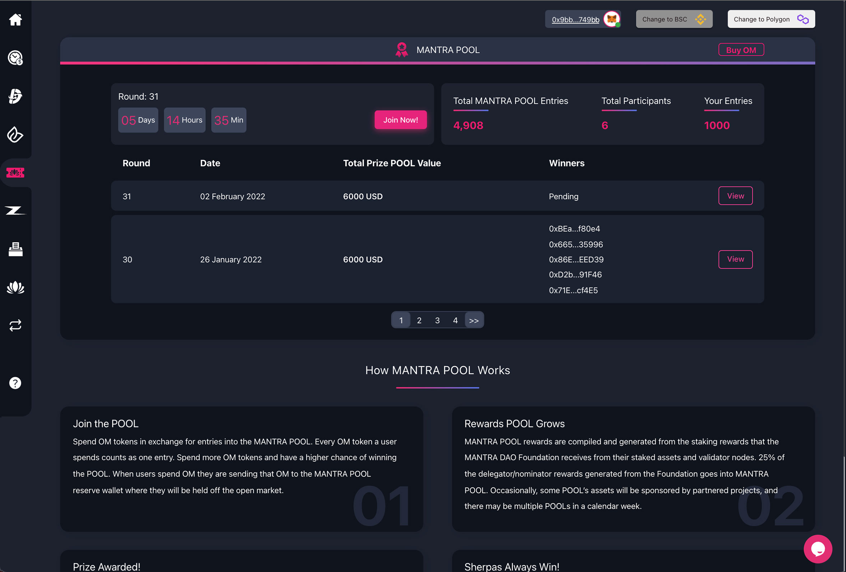The image size is (846, 572).
Task: Click the 14 Hours countdown box
Action: coord(185,120)
